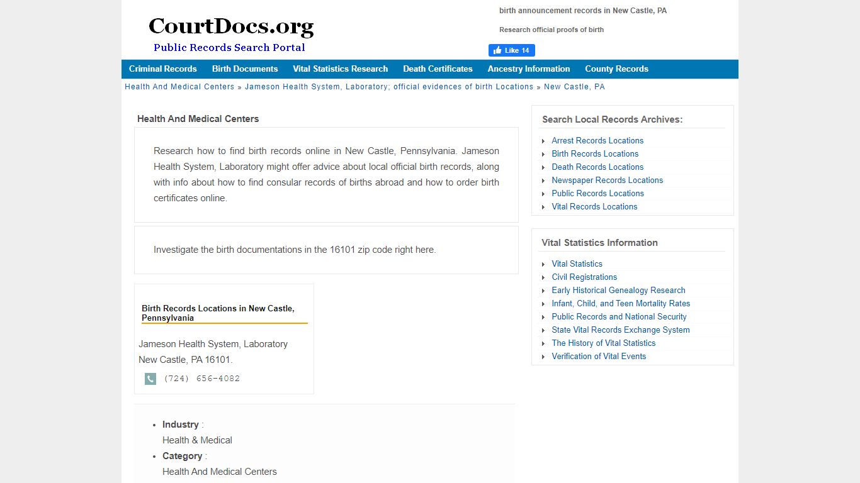Open Death Certificates section
The height and width of the screenshot is (483, 860).
point(438,69)
